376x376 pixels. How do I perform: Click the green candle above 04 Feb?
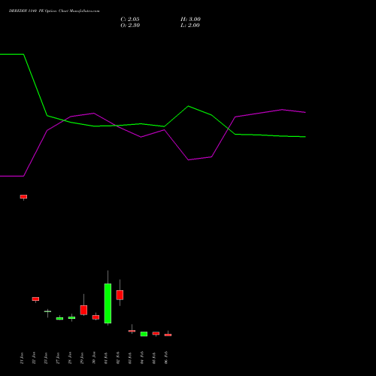point(144,334)
